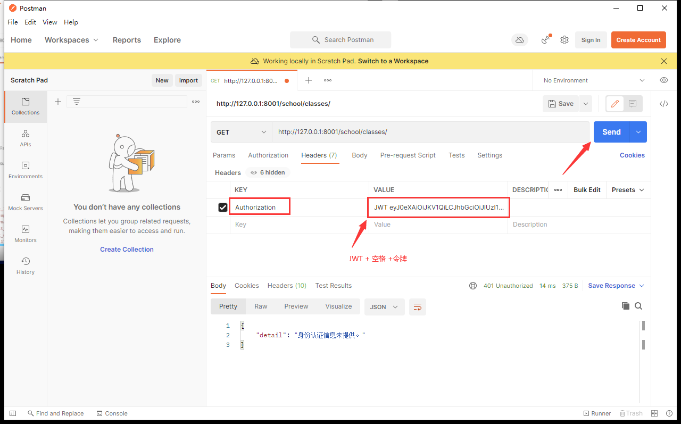Click the globe network info icon
Viewport: 681px width, 424px height.
click(x=473, y=286)
